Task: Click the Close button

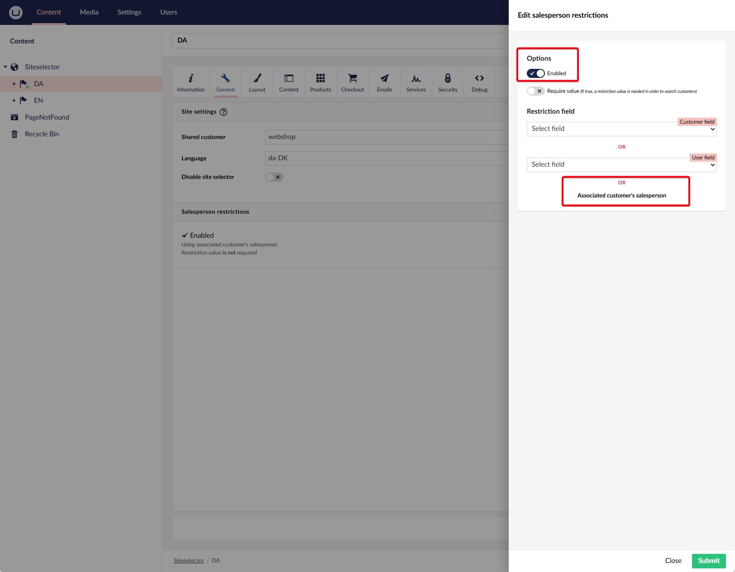Action: (x=673, y=561)
